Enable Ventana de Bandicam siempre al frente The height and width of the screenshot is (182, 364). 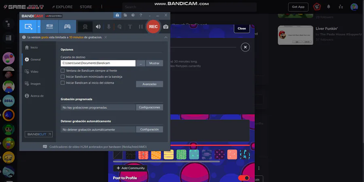click(x=62, y=70)
